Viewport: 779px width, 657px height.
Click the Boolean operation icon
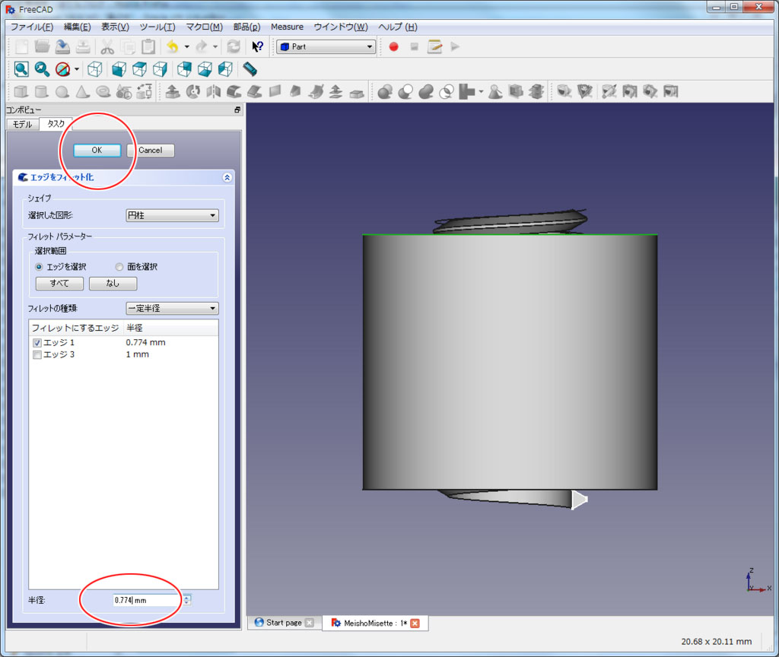pyautogui.click(x=384, y=91)
